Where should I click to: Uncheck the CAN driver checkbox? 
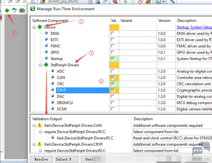click(112, 78)
